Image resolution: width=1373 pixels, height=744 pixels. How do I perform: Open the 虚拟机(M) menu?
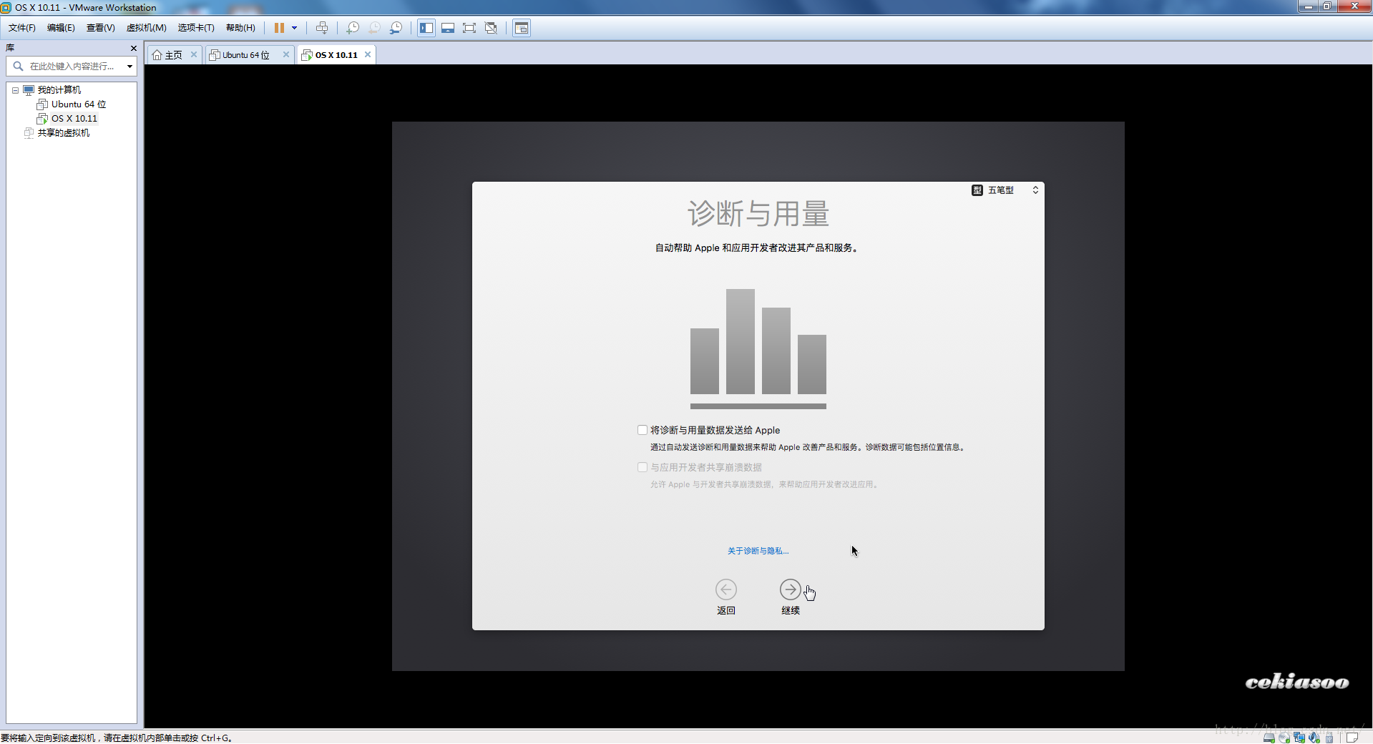click(x=146, y=28)
